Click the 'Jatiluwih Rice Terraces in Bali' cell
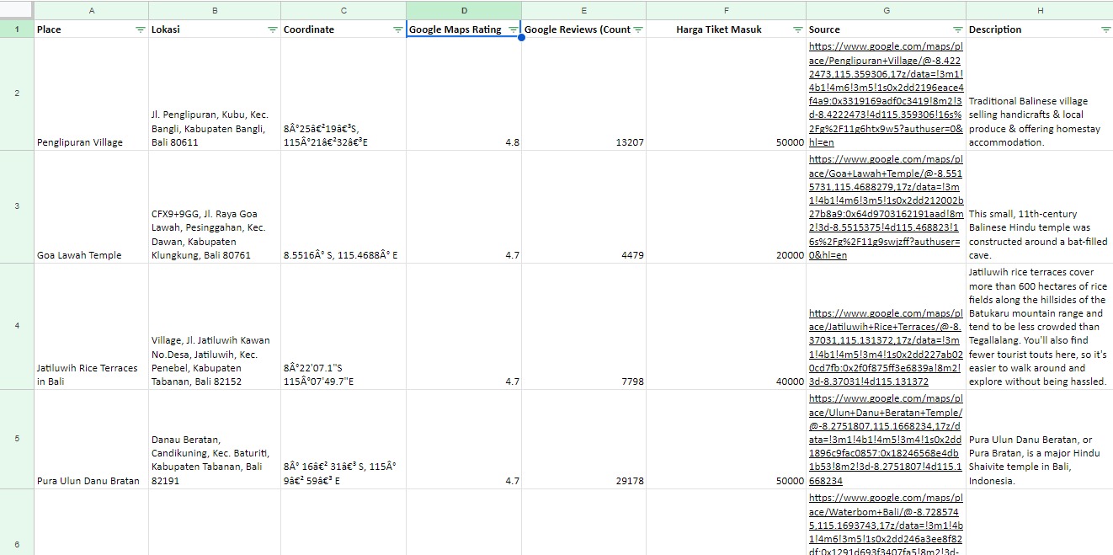The width and height of the screenshot is (1113, 555). [x=91, y=326]
